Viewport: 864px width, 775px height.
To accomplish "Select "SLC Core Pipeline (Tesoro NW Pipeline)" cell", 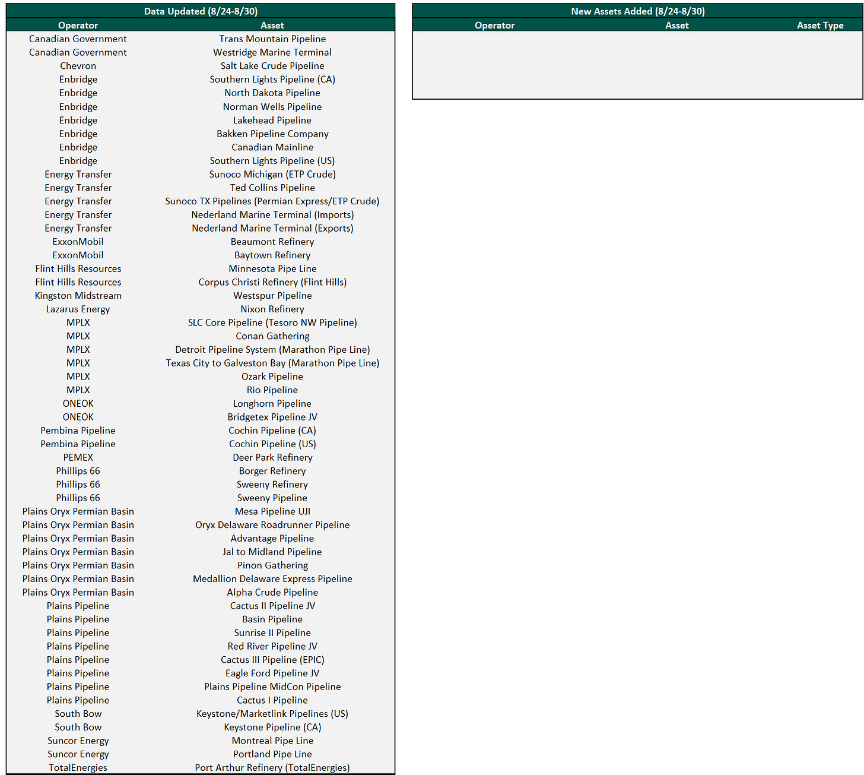I will (272, 323).
